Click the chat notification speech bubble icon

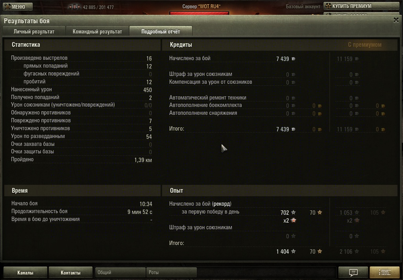pyautogui.click(x=353, y=273)
